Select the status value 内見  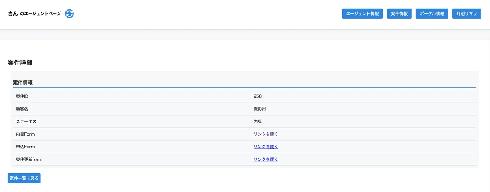pos(258,122)
